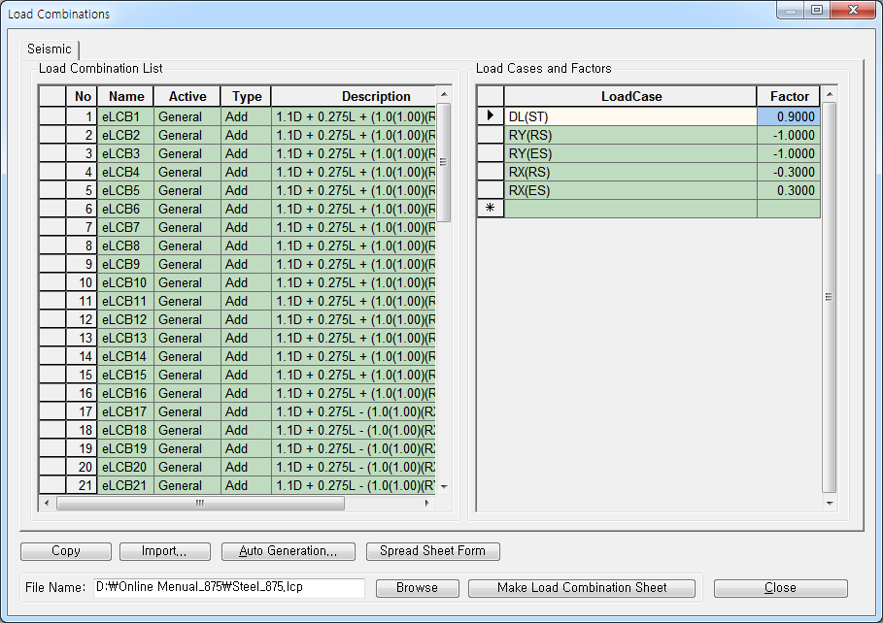
Task: Select description cell of eLCB18
Action: pyautogui.click(x=354, y=430)
